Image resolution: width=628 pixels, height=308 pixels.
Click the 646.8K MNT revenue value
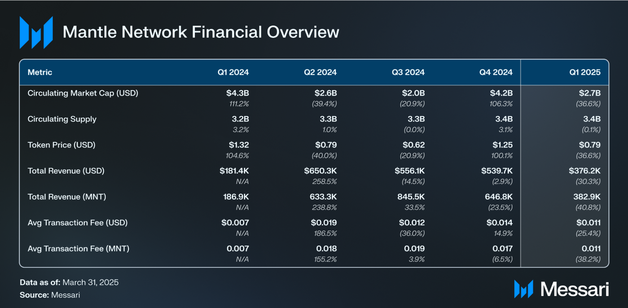pyautogui.click(x=499, y=197)
